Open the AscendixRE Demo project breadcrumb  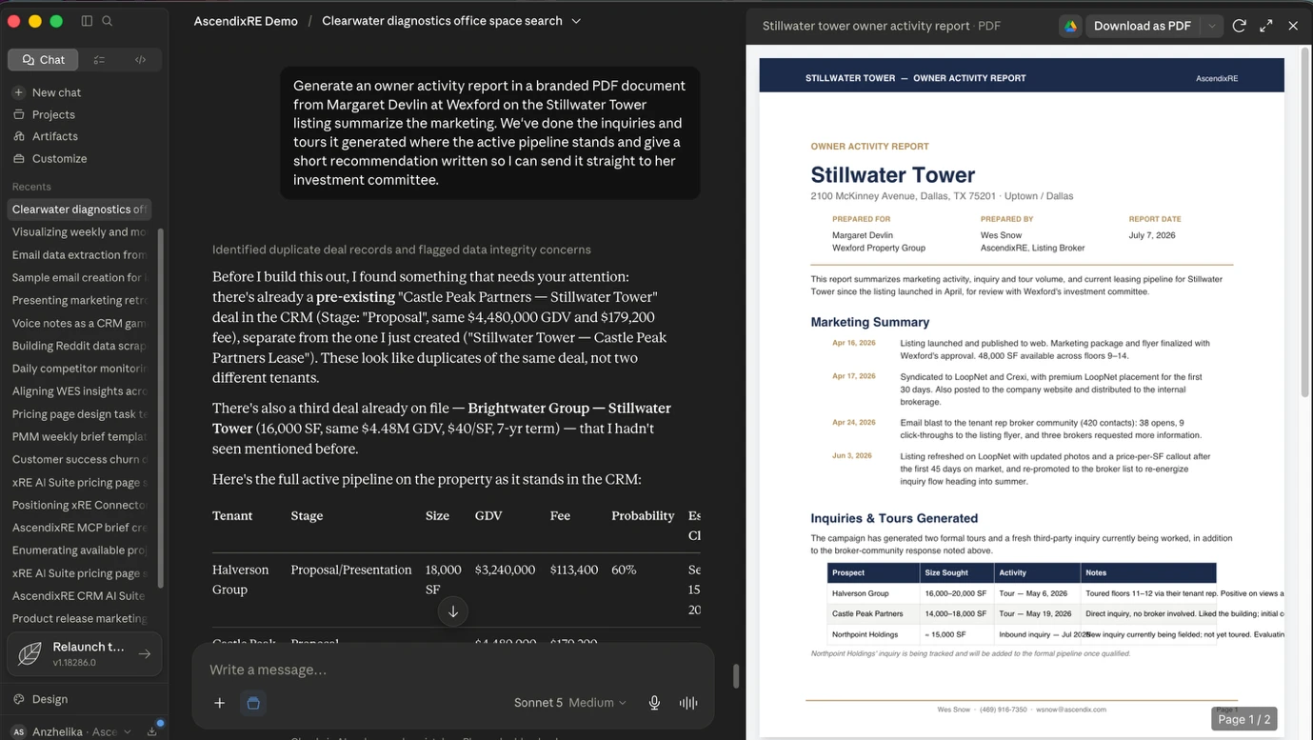(246, 21)
